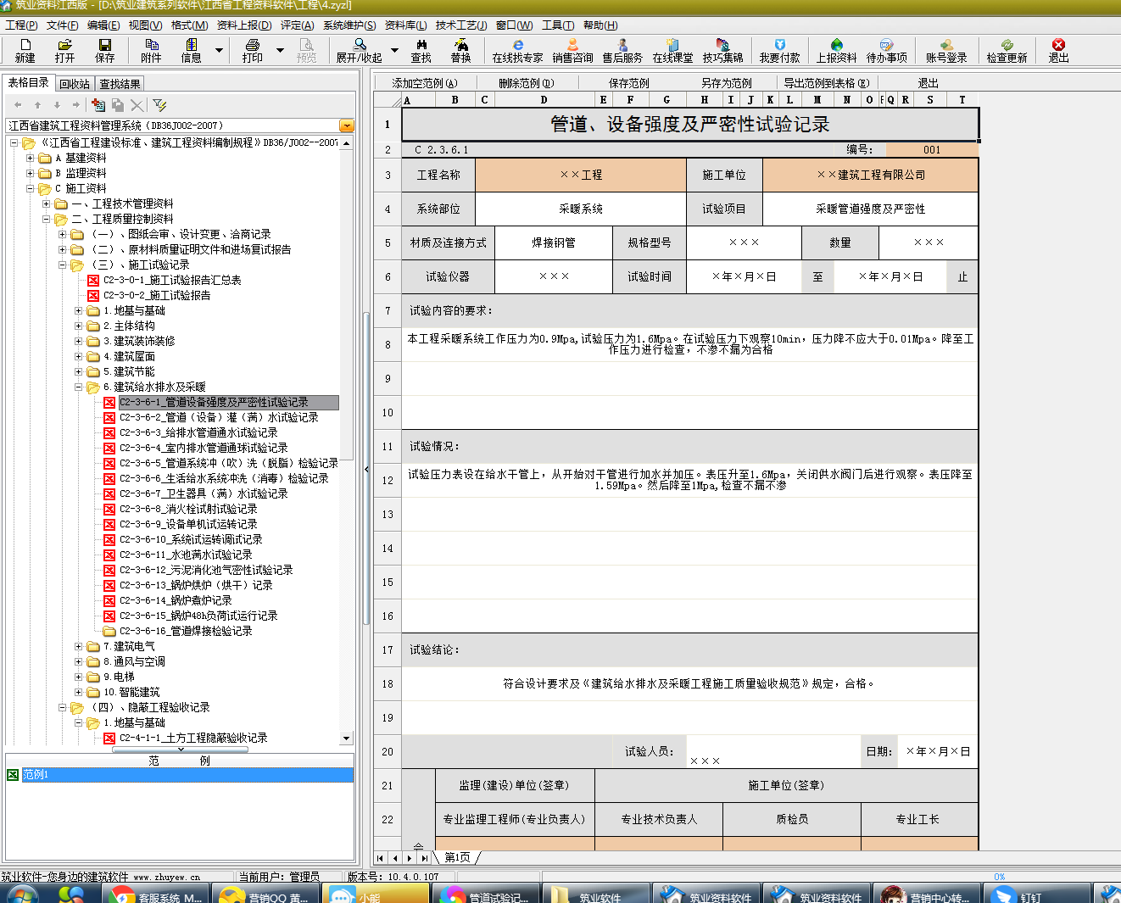Select C2-3-6-2 管道(设备)灌(满)水试验记录

click(x=219, y=417)
